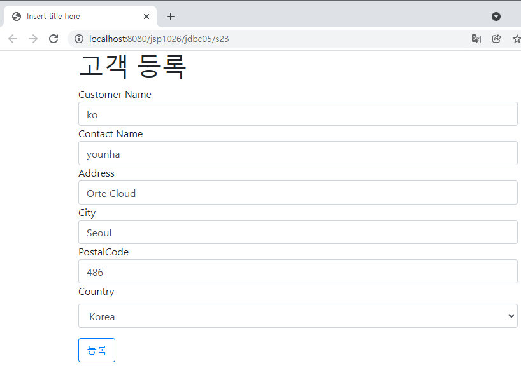Select the 'Insert title here' tab

click(80, 17)
